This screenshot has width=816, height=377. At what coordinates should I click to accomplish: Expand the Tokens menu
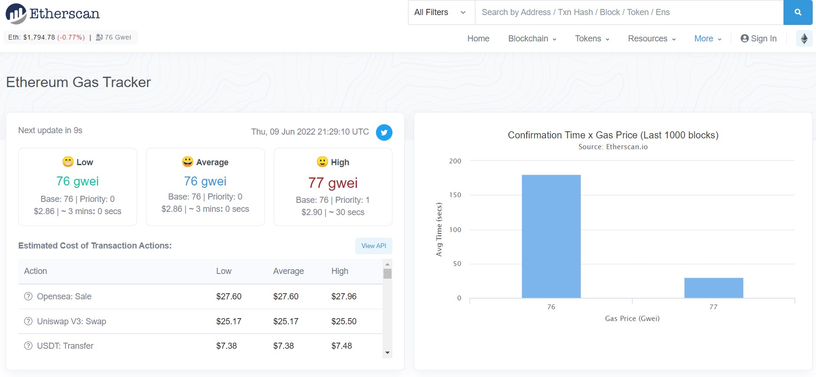tap(592, 39)
